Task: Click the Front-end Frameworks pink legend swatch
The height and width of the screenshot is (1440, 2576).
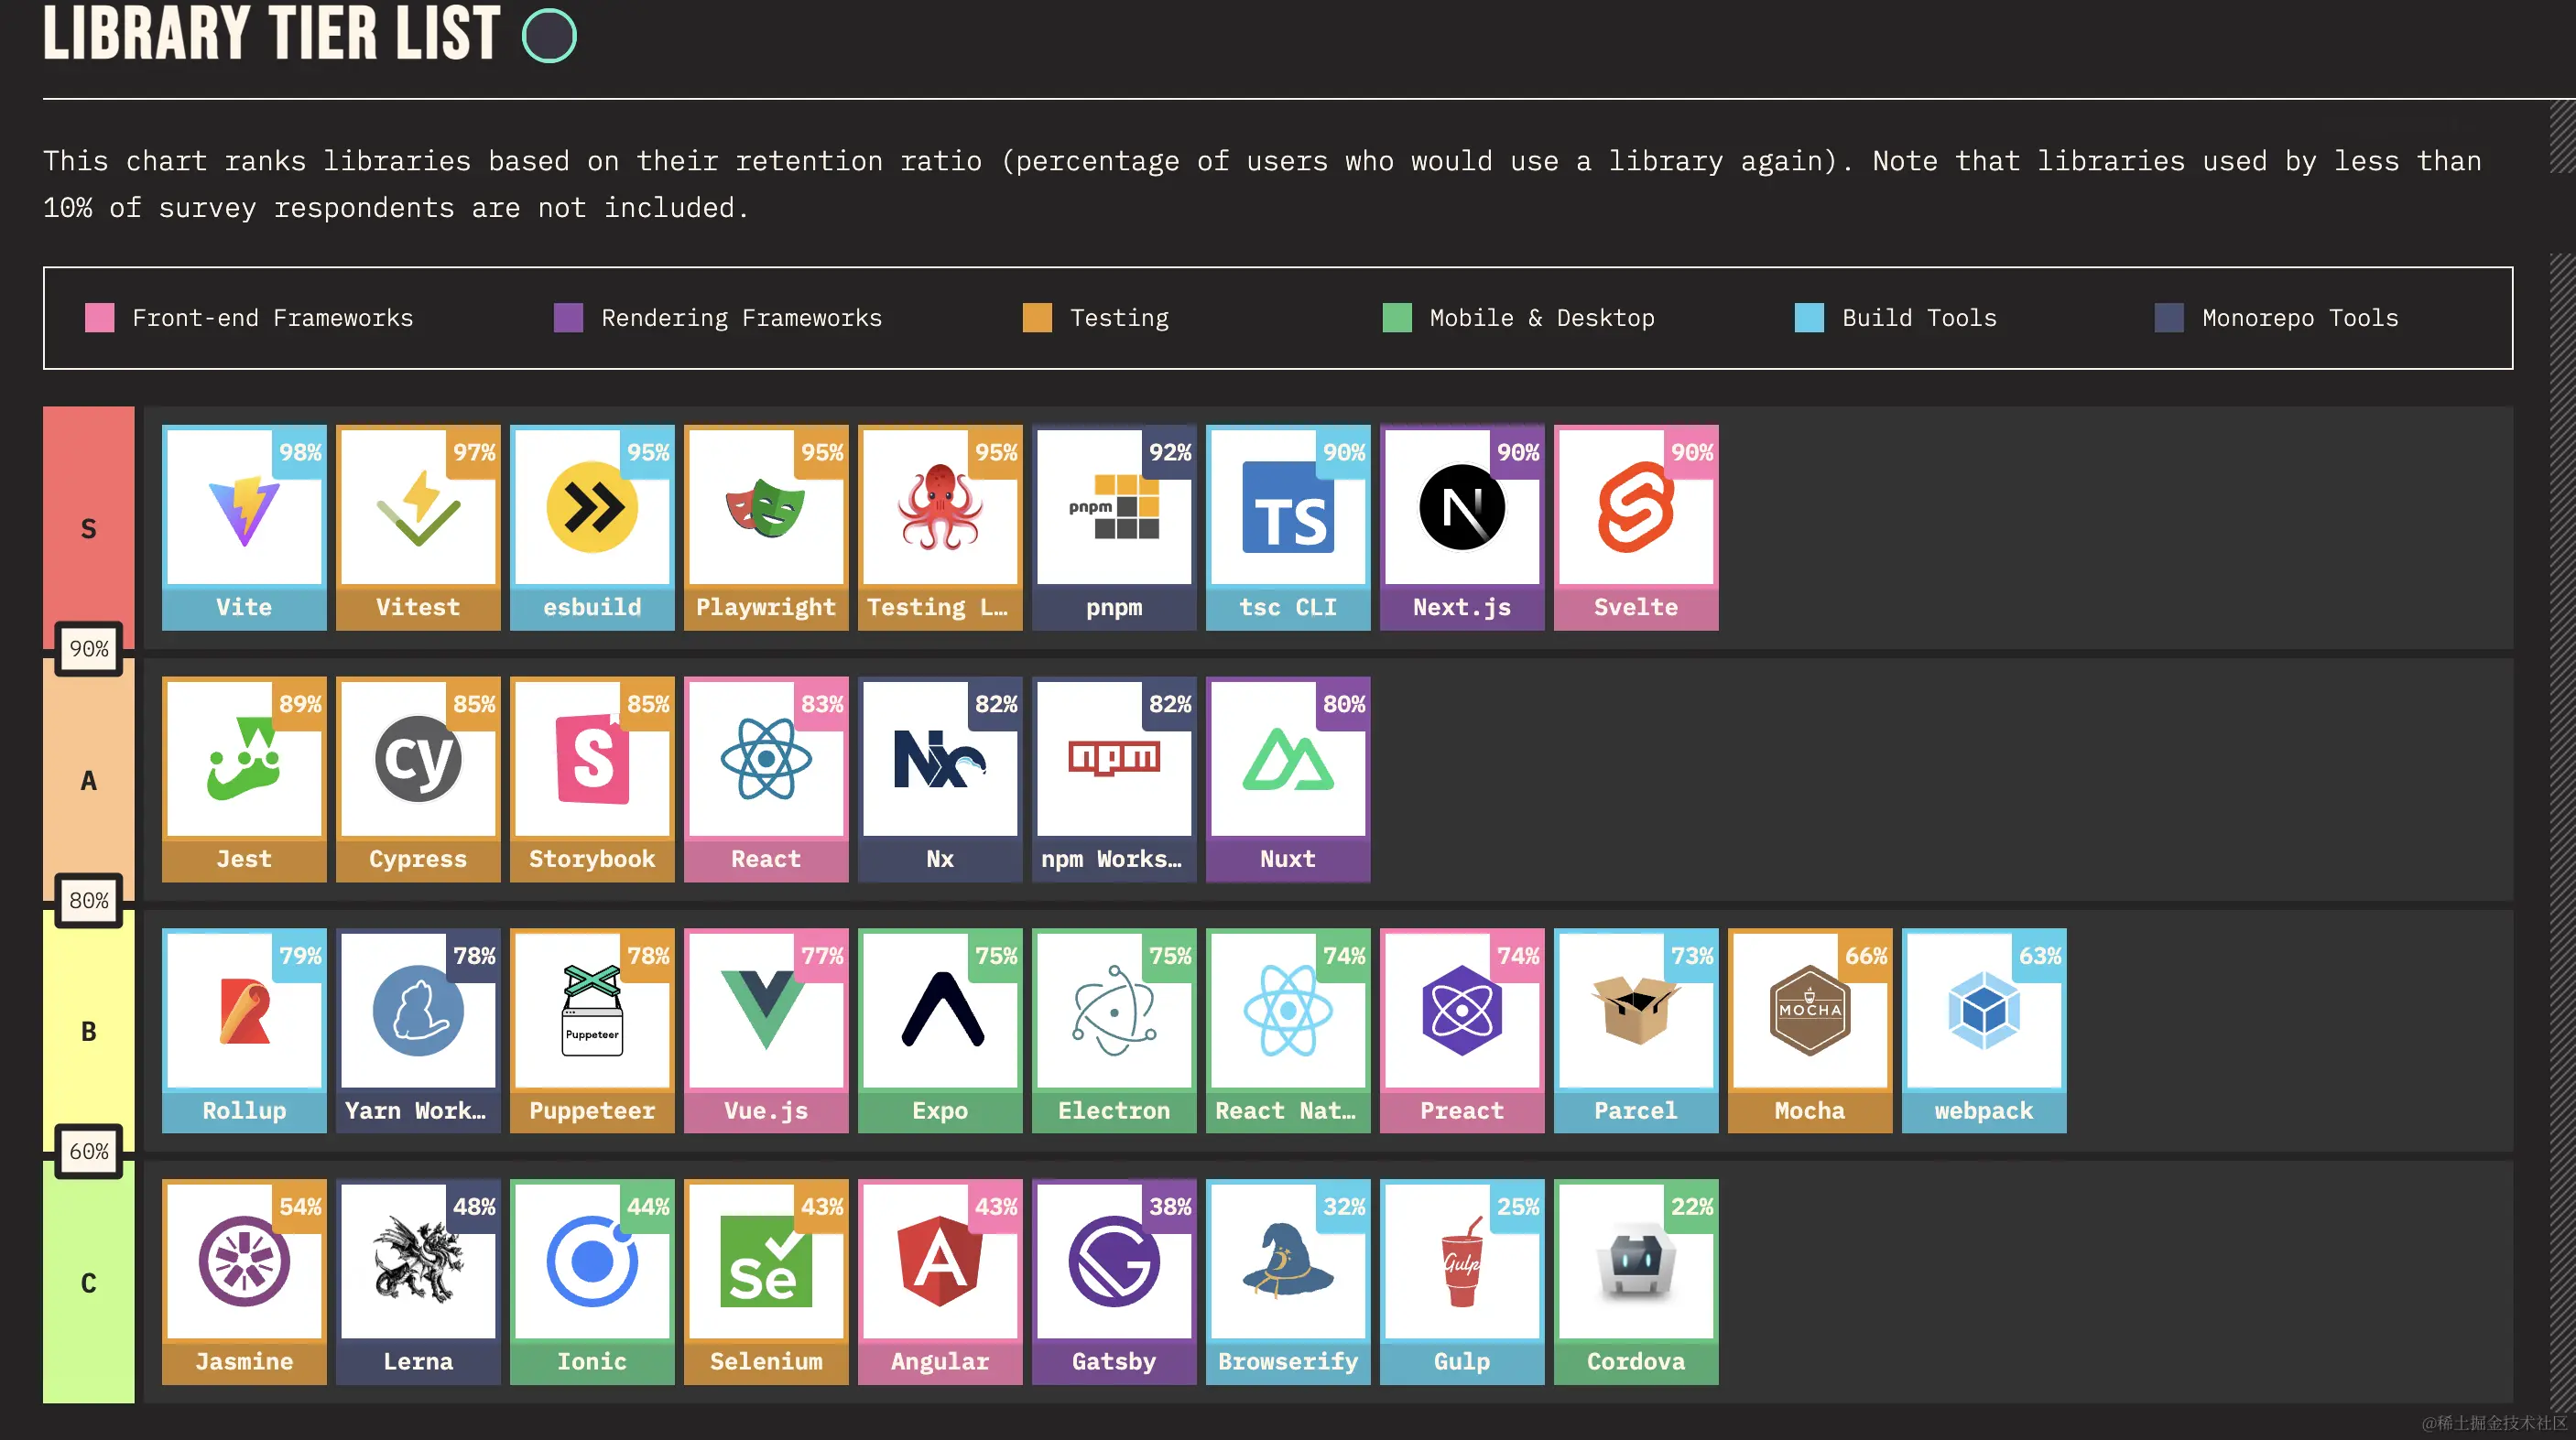Action: click(x=99, y=318)
